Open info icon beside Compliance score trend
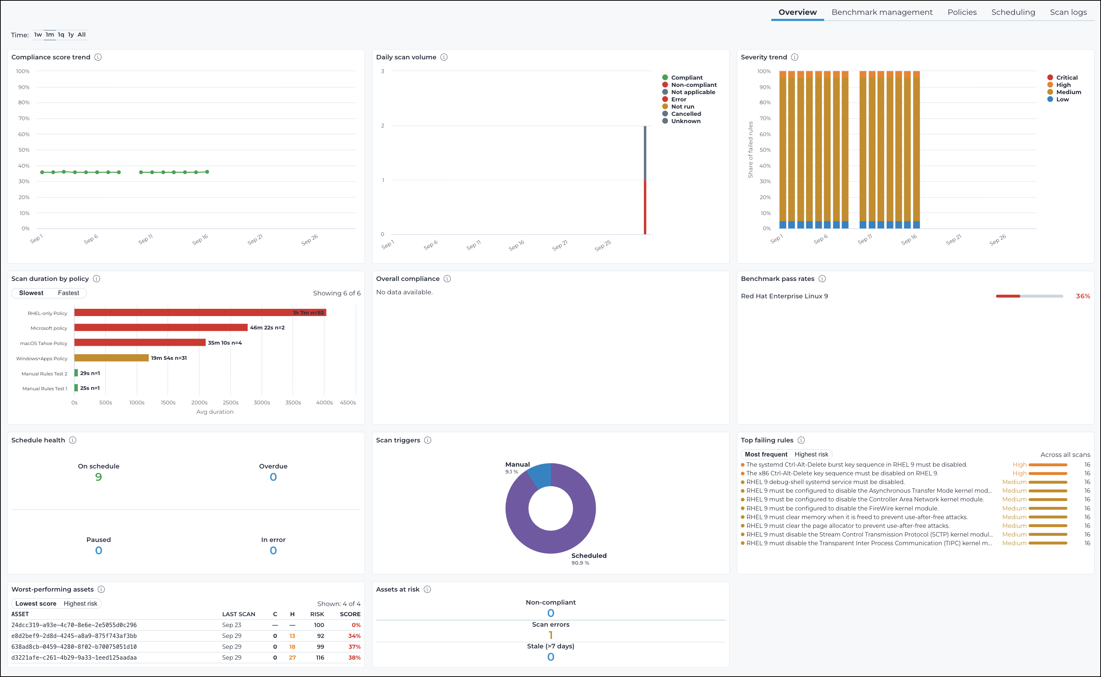1101x677 pixels. pos(98,57)
